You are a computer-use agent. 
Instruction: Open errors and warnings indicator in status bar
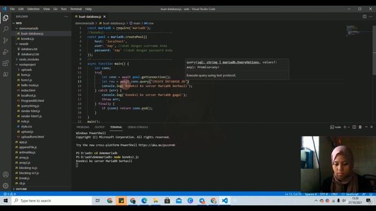pos(9,194)
